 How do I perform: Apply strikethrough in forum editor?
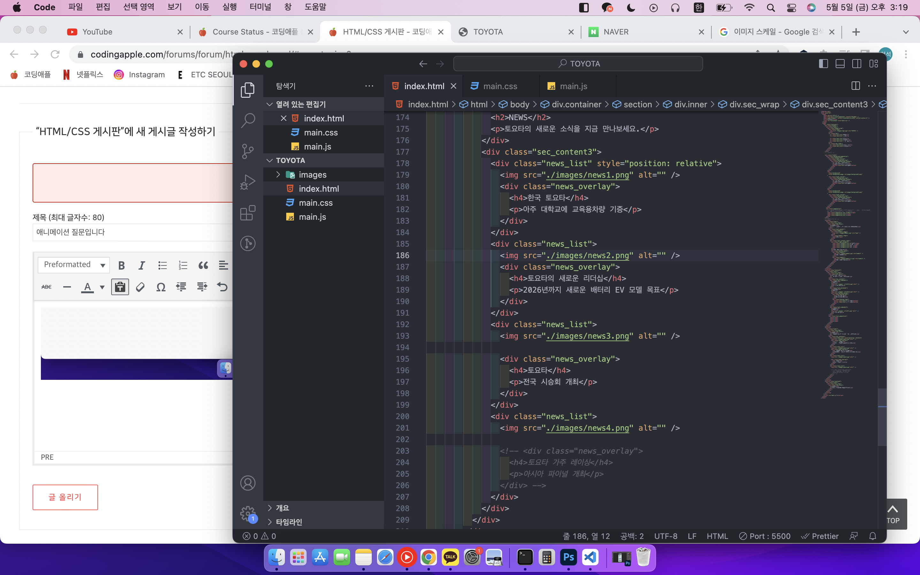[x=46, y=287]
